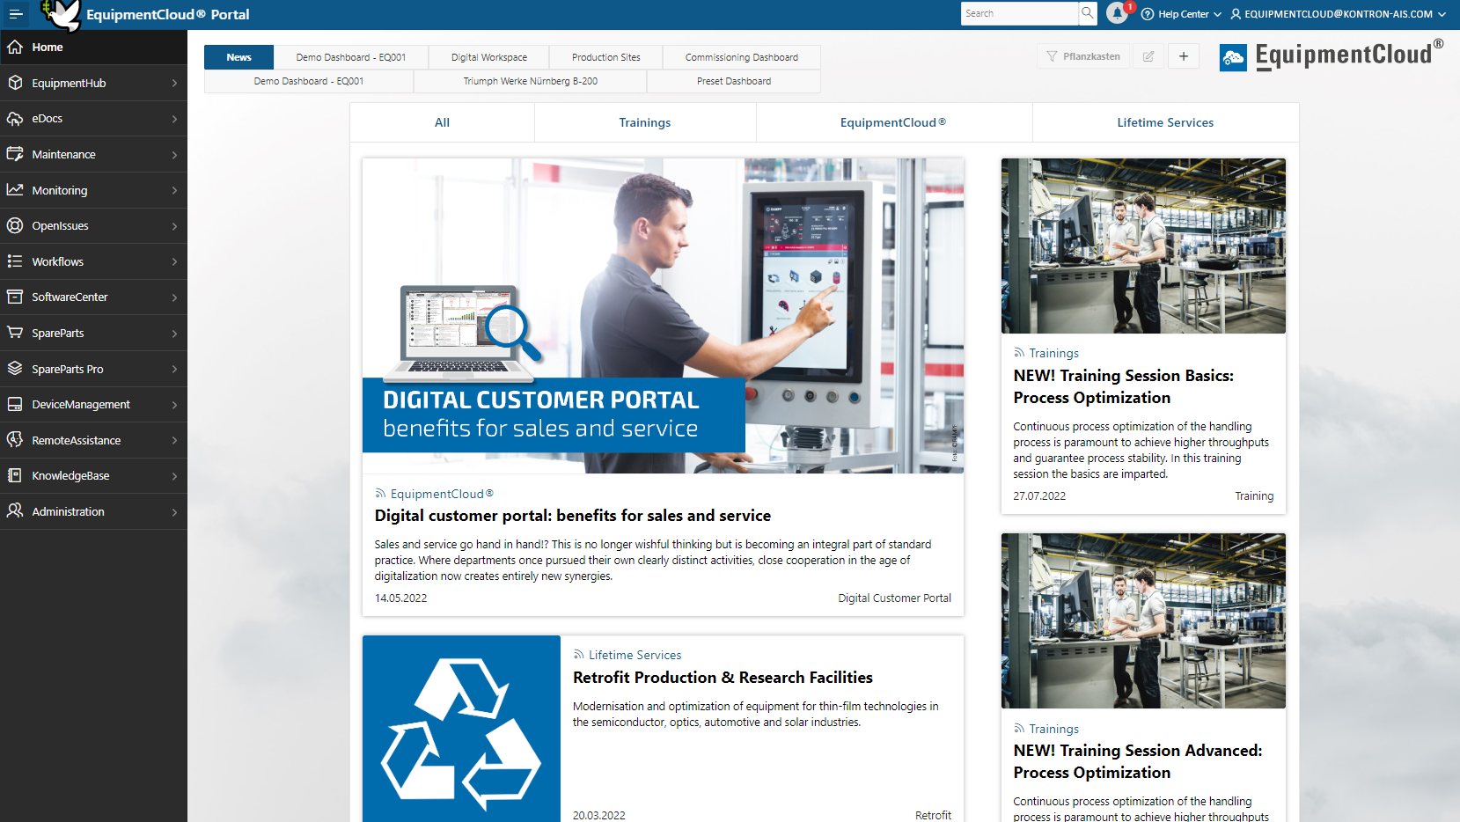Click the bird logo in the header
1460x822 pixels.
tap(62, 14)
